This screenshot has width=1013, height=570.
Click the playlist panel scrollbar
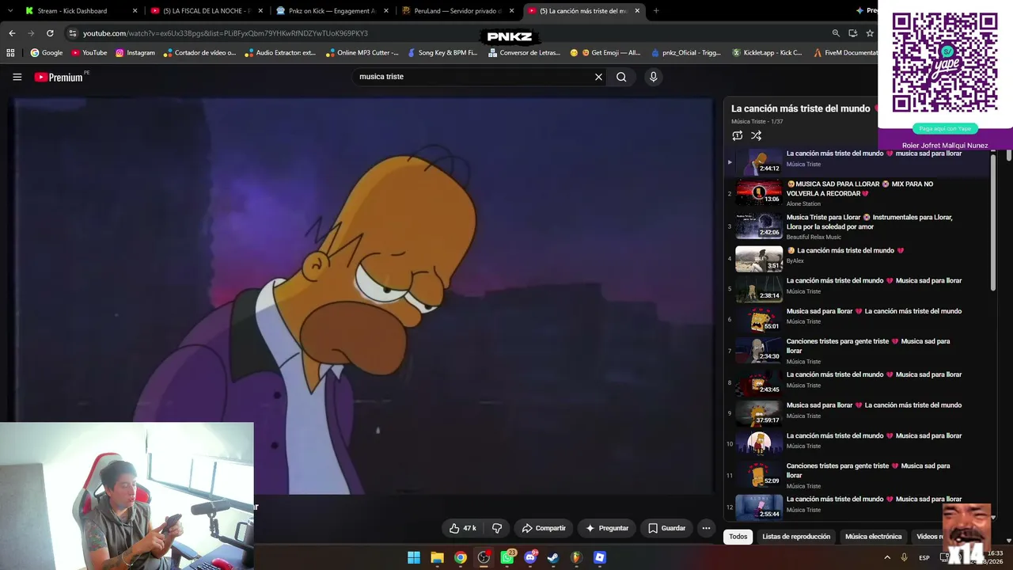[993, 222]
